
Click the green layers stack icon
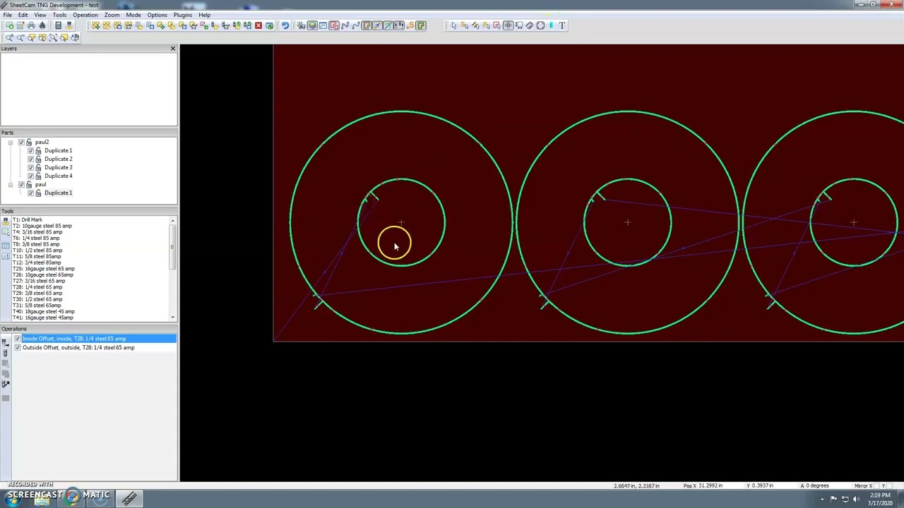[x=312, y=25]
